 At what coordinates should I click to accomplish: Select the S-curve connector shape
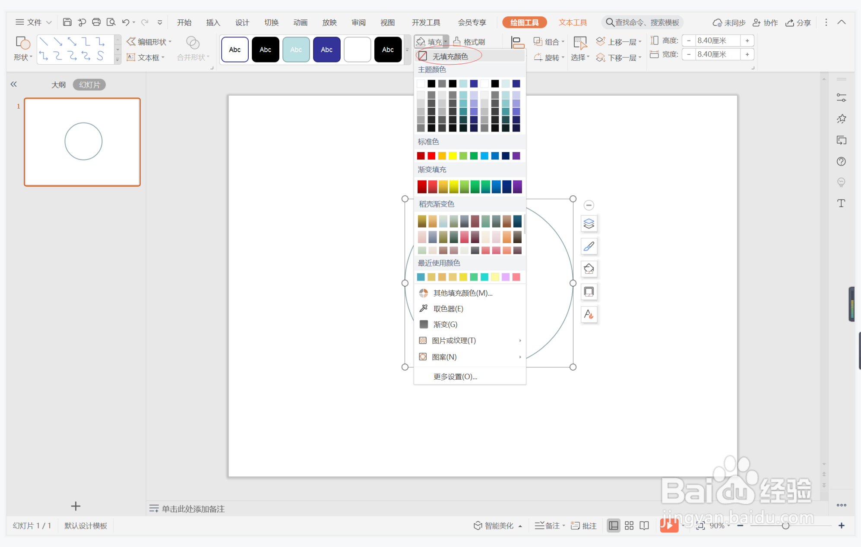100,56
